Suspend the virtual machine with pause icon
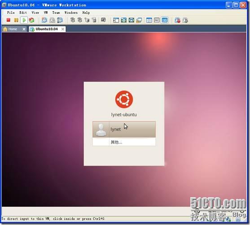The image size is (250, 225). pyautogui.click(x=16, y=20)
